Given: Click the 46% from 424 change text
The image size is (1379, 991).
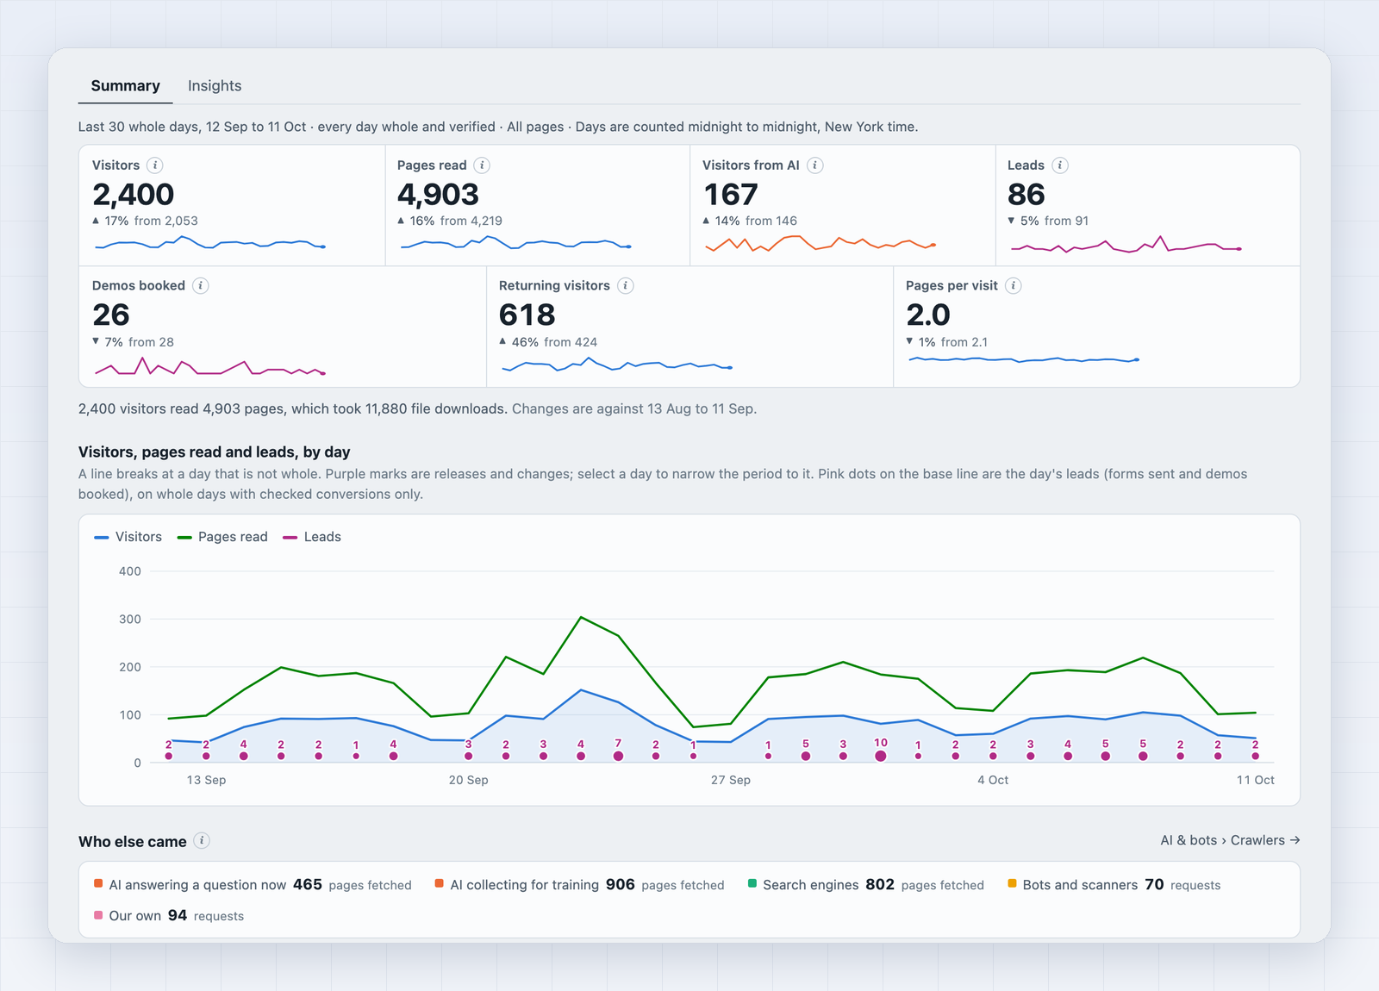Looking at the screenshot, I should pos(548,342).
